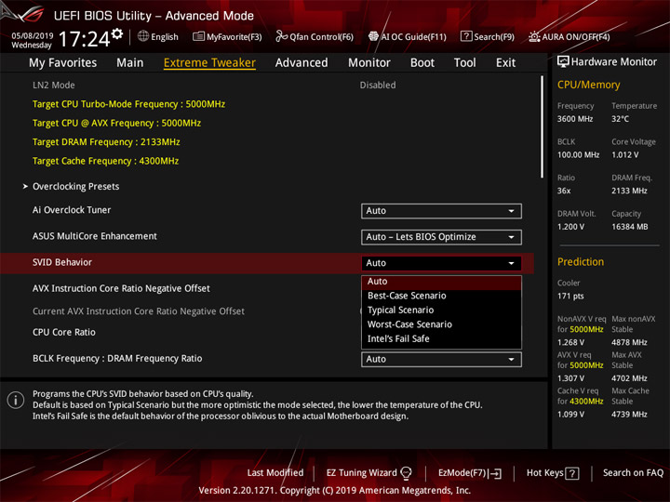Click Target Cache Frequency : 4300MHz text

pyautogui.click(x=105, y=161)
